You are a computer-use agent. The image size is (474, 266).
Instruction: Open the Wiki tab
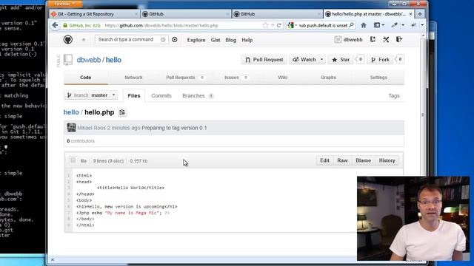click(x=283, y=78)
